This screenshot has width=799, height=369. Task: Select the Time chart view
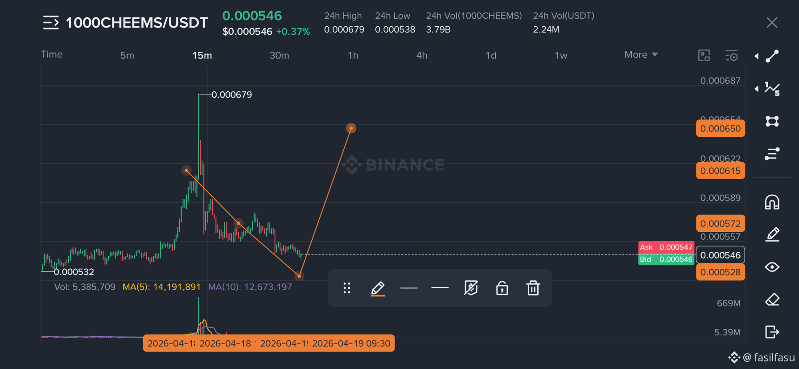(x=52, y=54)
